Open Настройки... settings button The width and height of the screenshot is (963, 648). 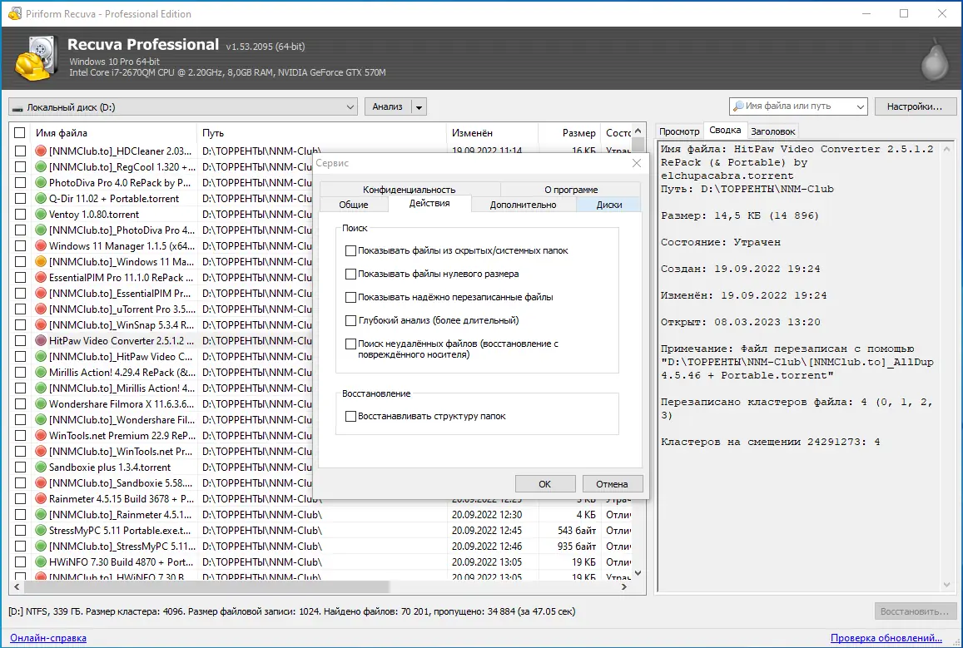[x=915, y=106]
